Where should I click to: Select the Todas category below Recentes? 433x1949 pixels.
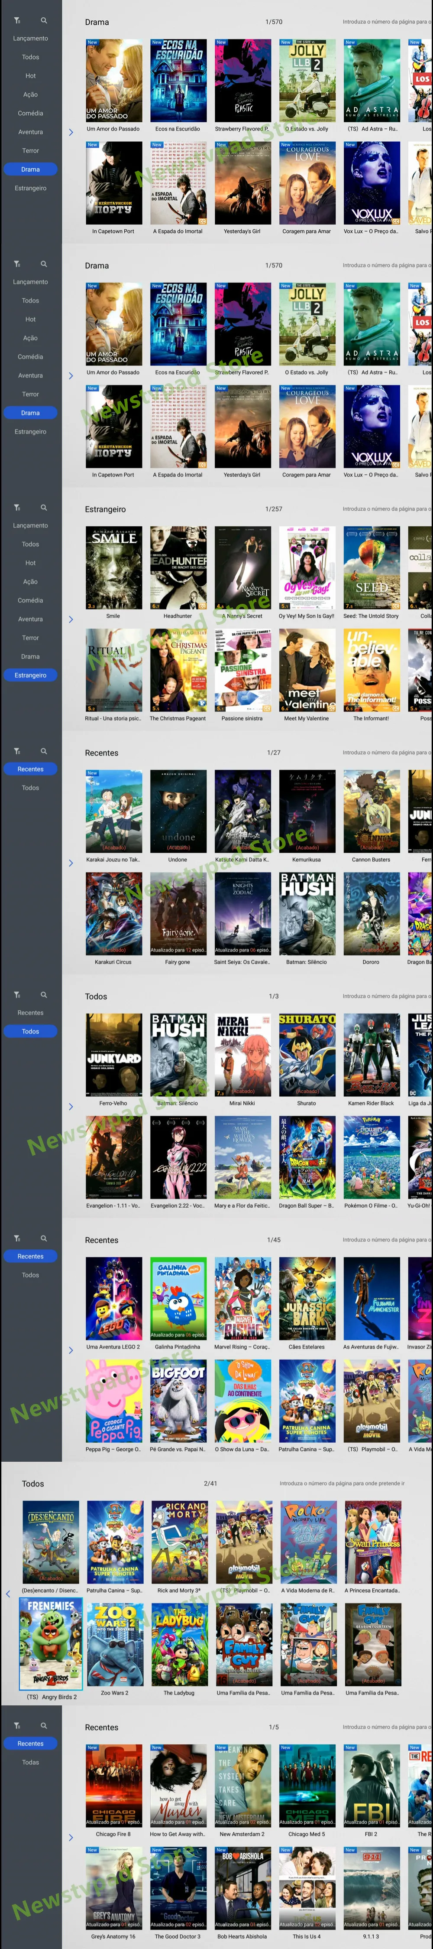[30, 1763]
